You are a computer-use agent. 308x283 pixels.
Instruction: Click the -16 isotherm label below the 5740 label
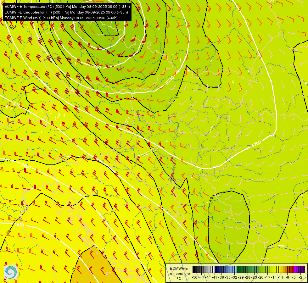coord(176,96)
